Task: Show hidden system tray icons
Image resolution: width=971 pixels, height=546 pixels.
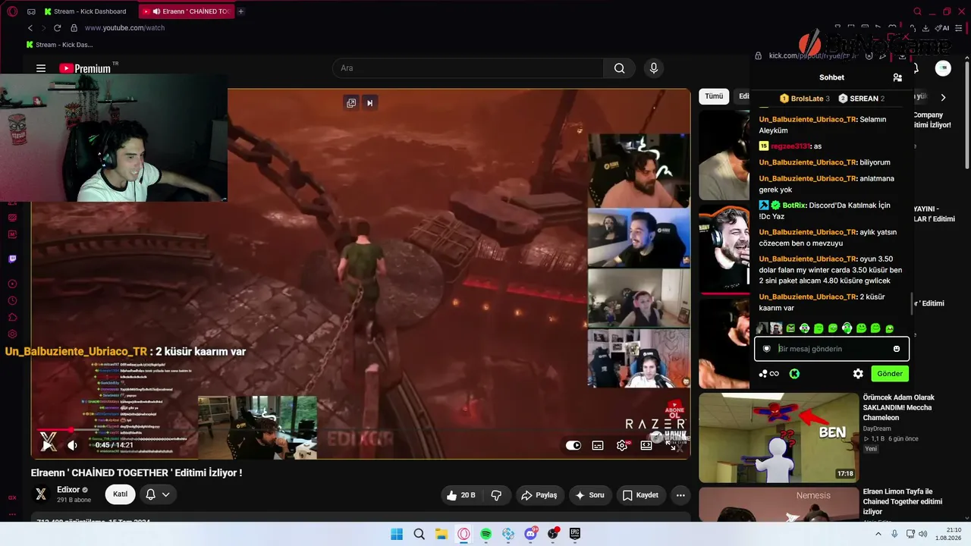Action: pyautogui.click(x=878, y=534)
